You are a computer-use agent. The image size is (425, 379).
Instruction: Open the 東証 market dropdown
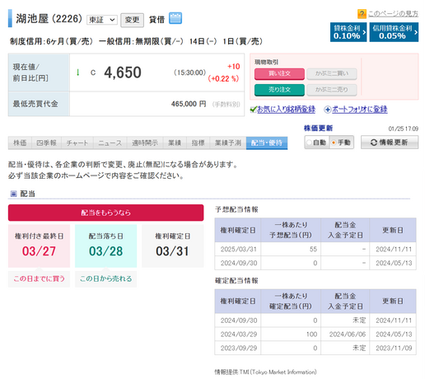[x=102, y=20]
